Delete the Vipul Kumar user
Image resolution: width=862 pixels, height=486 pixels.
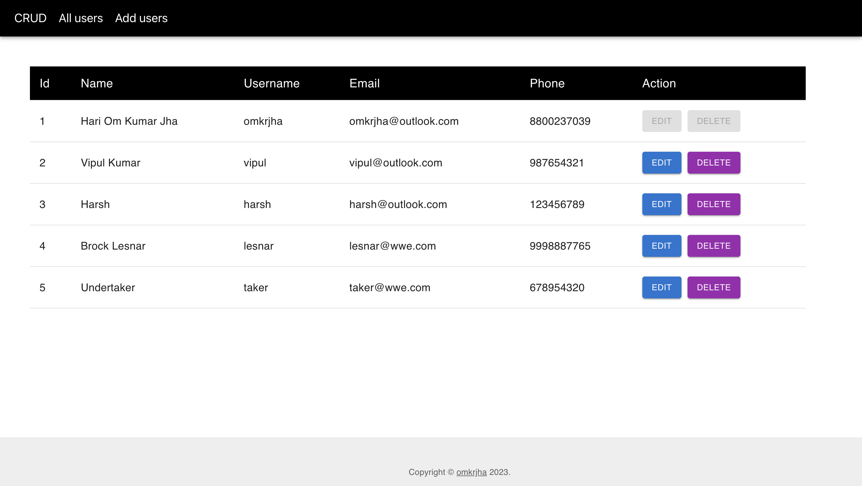[714, 162]
